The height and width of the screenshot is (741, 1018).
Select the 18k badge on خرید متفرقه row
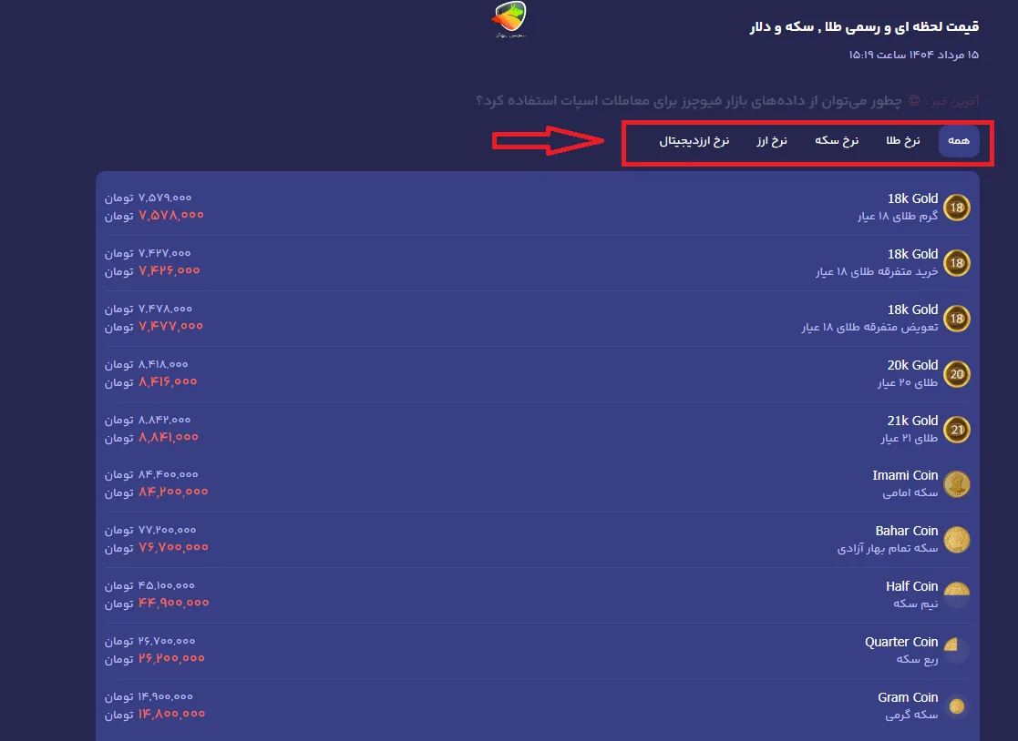tap(957, 263)
